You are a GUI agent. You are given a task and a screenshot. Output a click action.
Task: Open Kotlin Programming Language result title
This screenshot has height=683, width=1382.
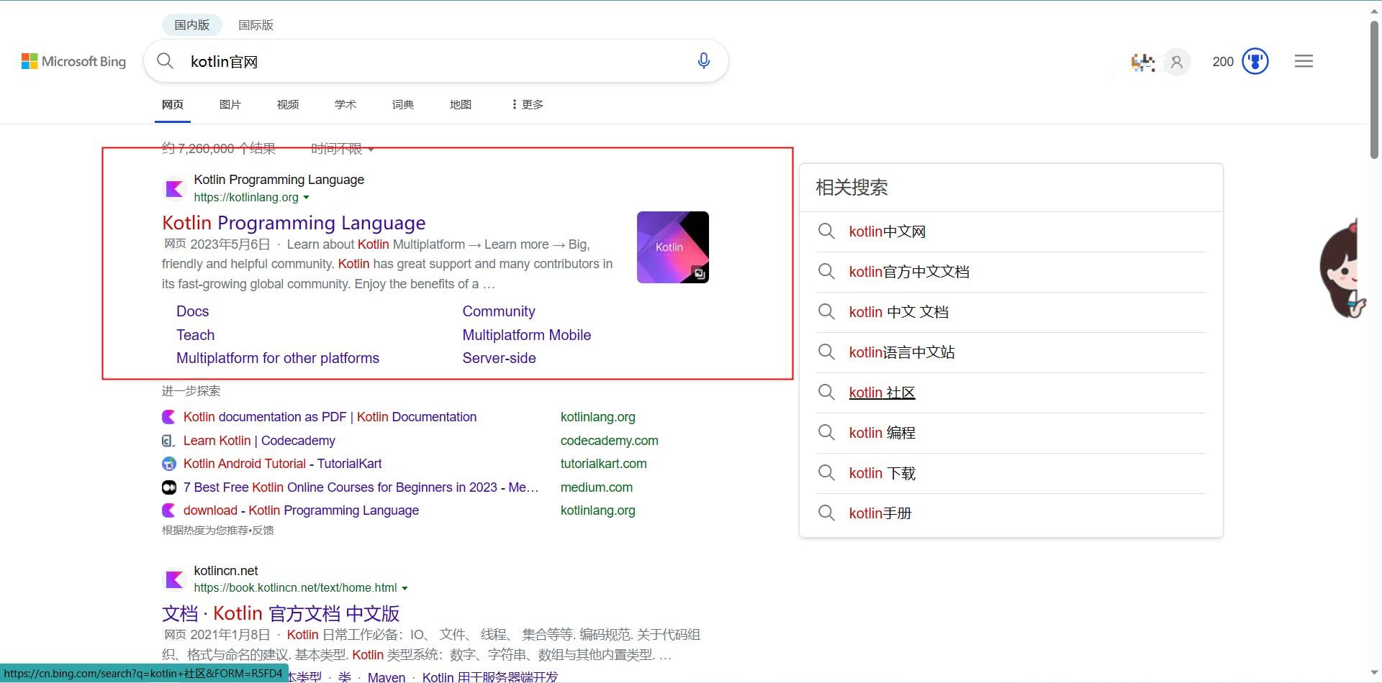[294, 223]
